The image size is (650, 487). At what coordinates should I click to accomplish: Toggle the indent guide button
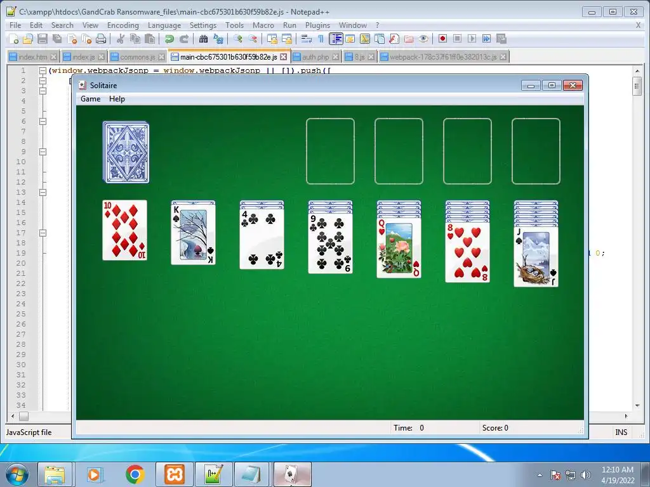[336, 39]
